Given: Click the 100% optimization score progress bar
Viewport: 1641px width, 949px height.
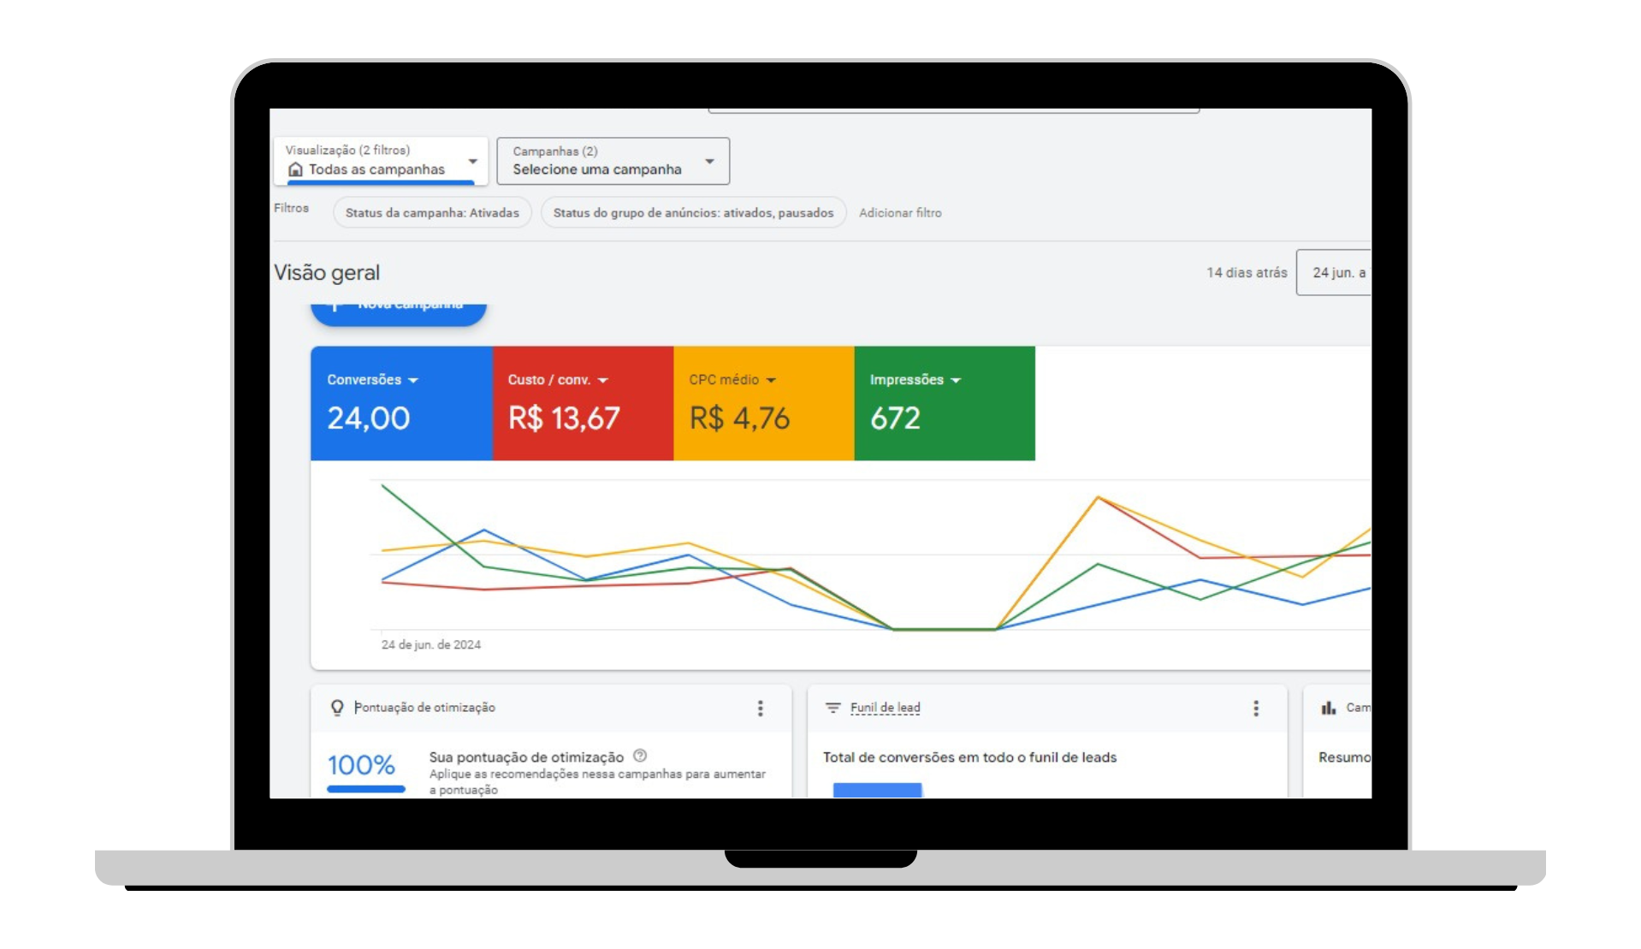Looking at the screenshot, I should point(365,788).
